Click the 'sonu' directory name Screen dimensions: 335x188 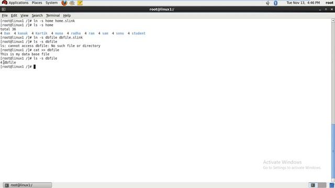click(x=120, y=33)
